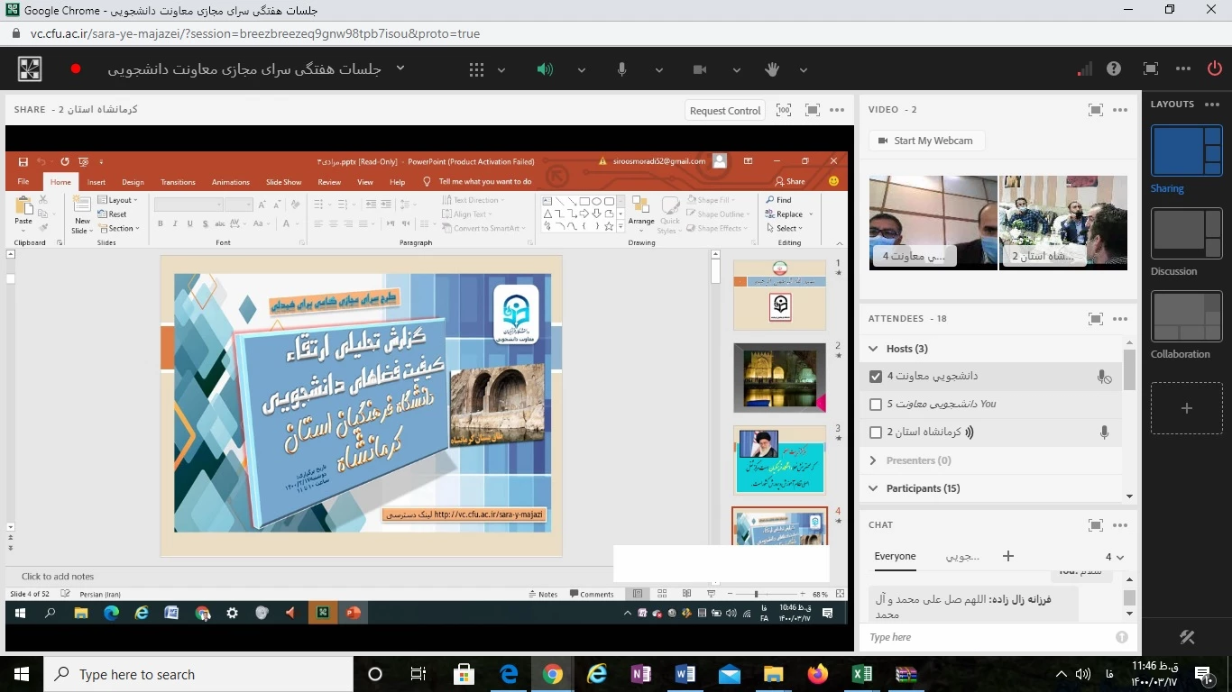
Task: Expand the Presenters (0) group
Action: click(873, 460)
